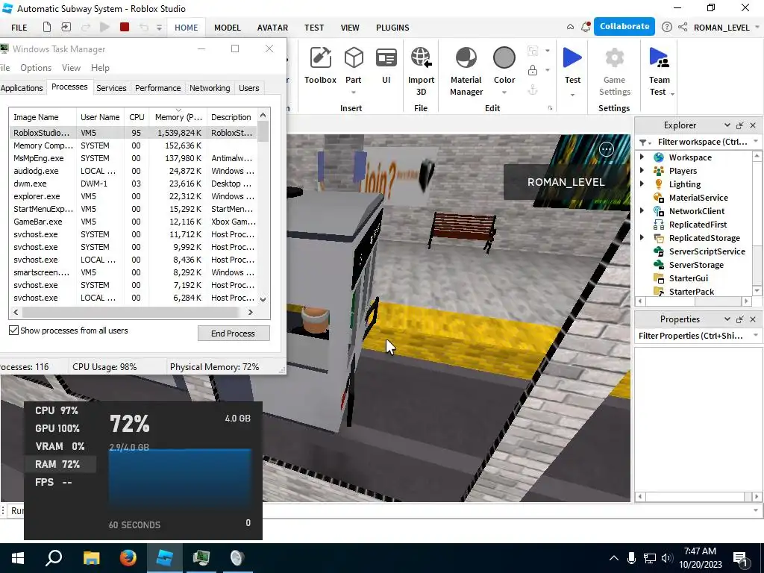Click the play icon in quick access bar
764x573 pixels.
click(x=104, y=28)
